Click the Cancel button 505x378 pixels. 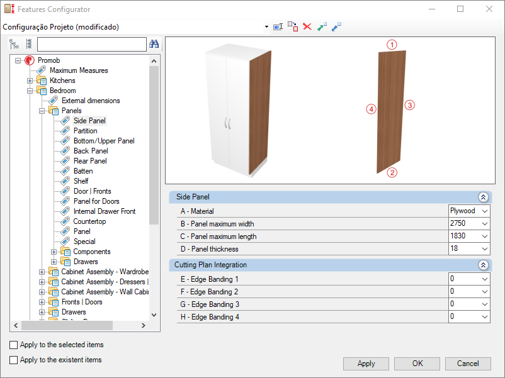click(468, 364)
